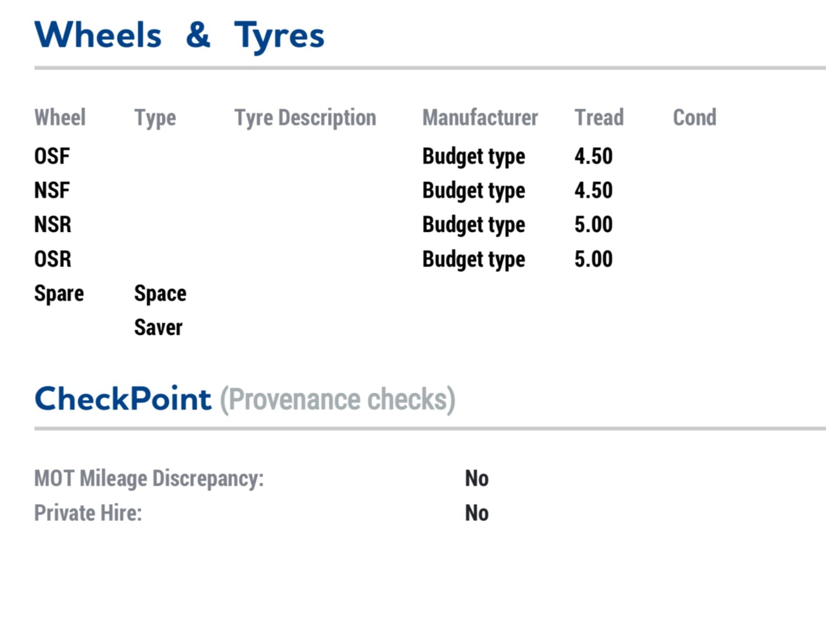Screen dimensions: 826x619
Task: Select the Wheel column header
Action: click(60, 117)
